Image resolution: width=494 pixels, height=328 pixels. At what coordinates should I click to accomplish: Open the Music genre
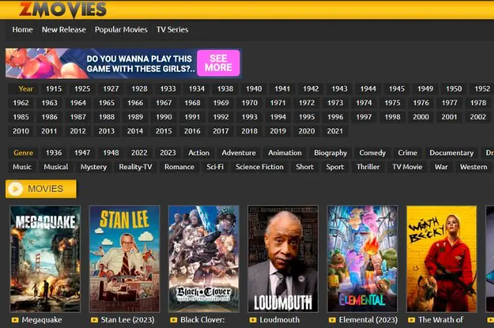[22, 167]
